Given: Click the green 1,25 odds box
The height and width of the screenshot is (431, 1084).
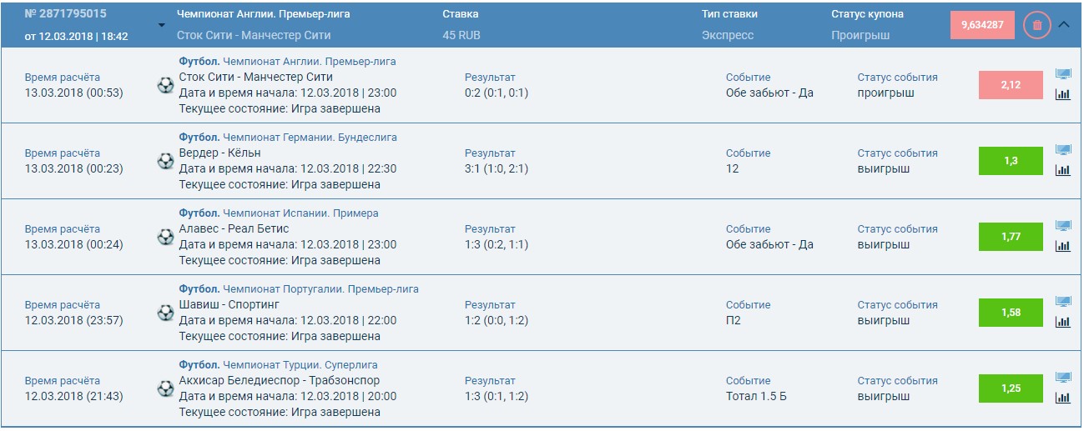Looking at the screenshot, I should click(x=1011, y=388).
